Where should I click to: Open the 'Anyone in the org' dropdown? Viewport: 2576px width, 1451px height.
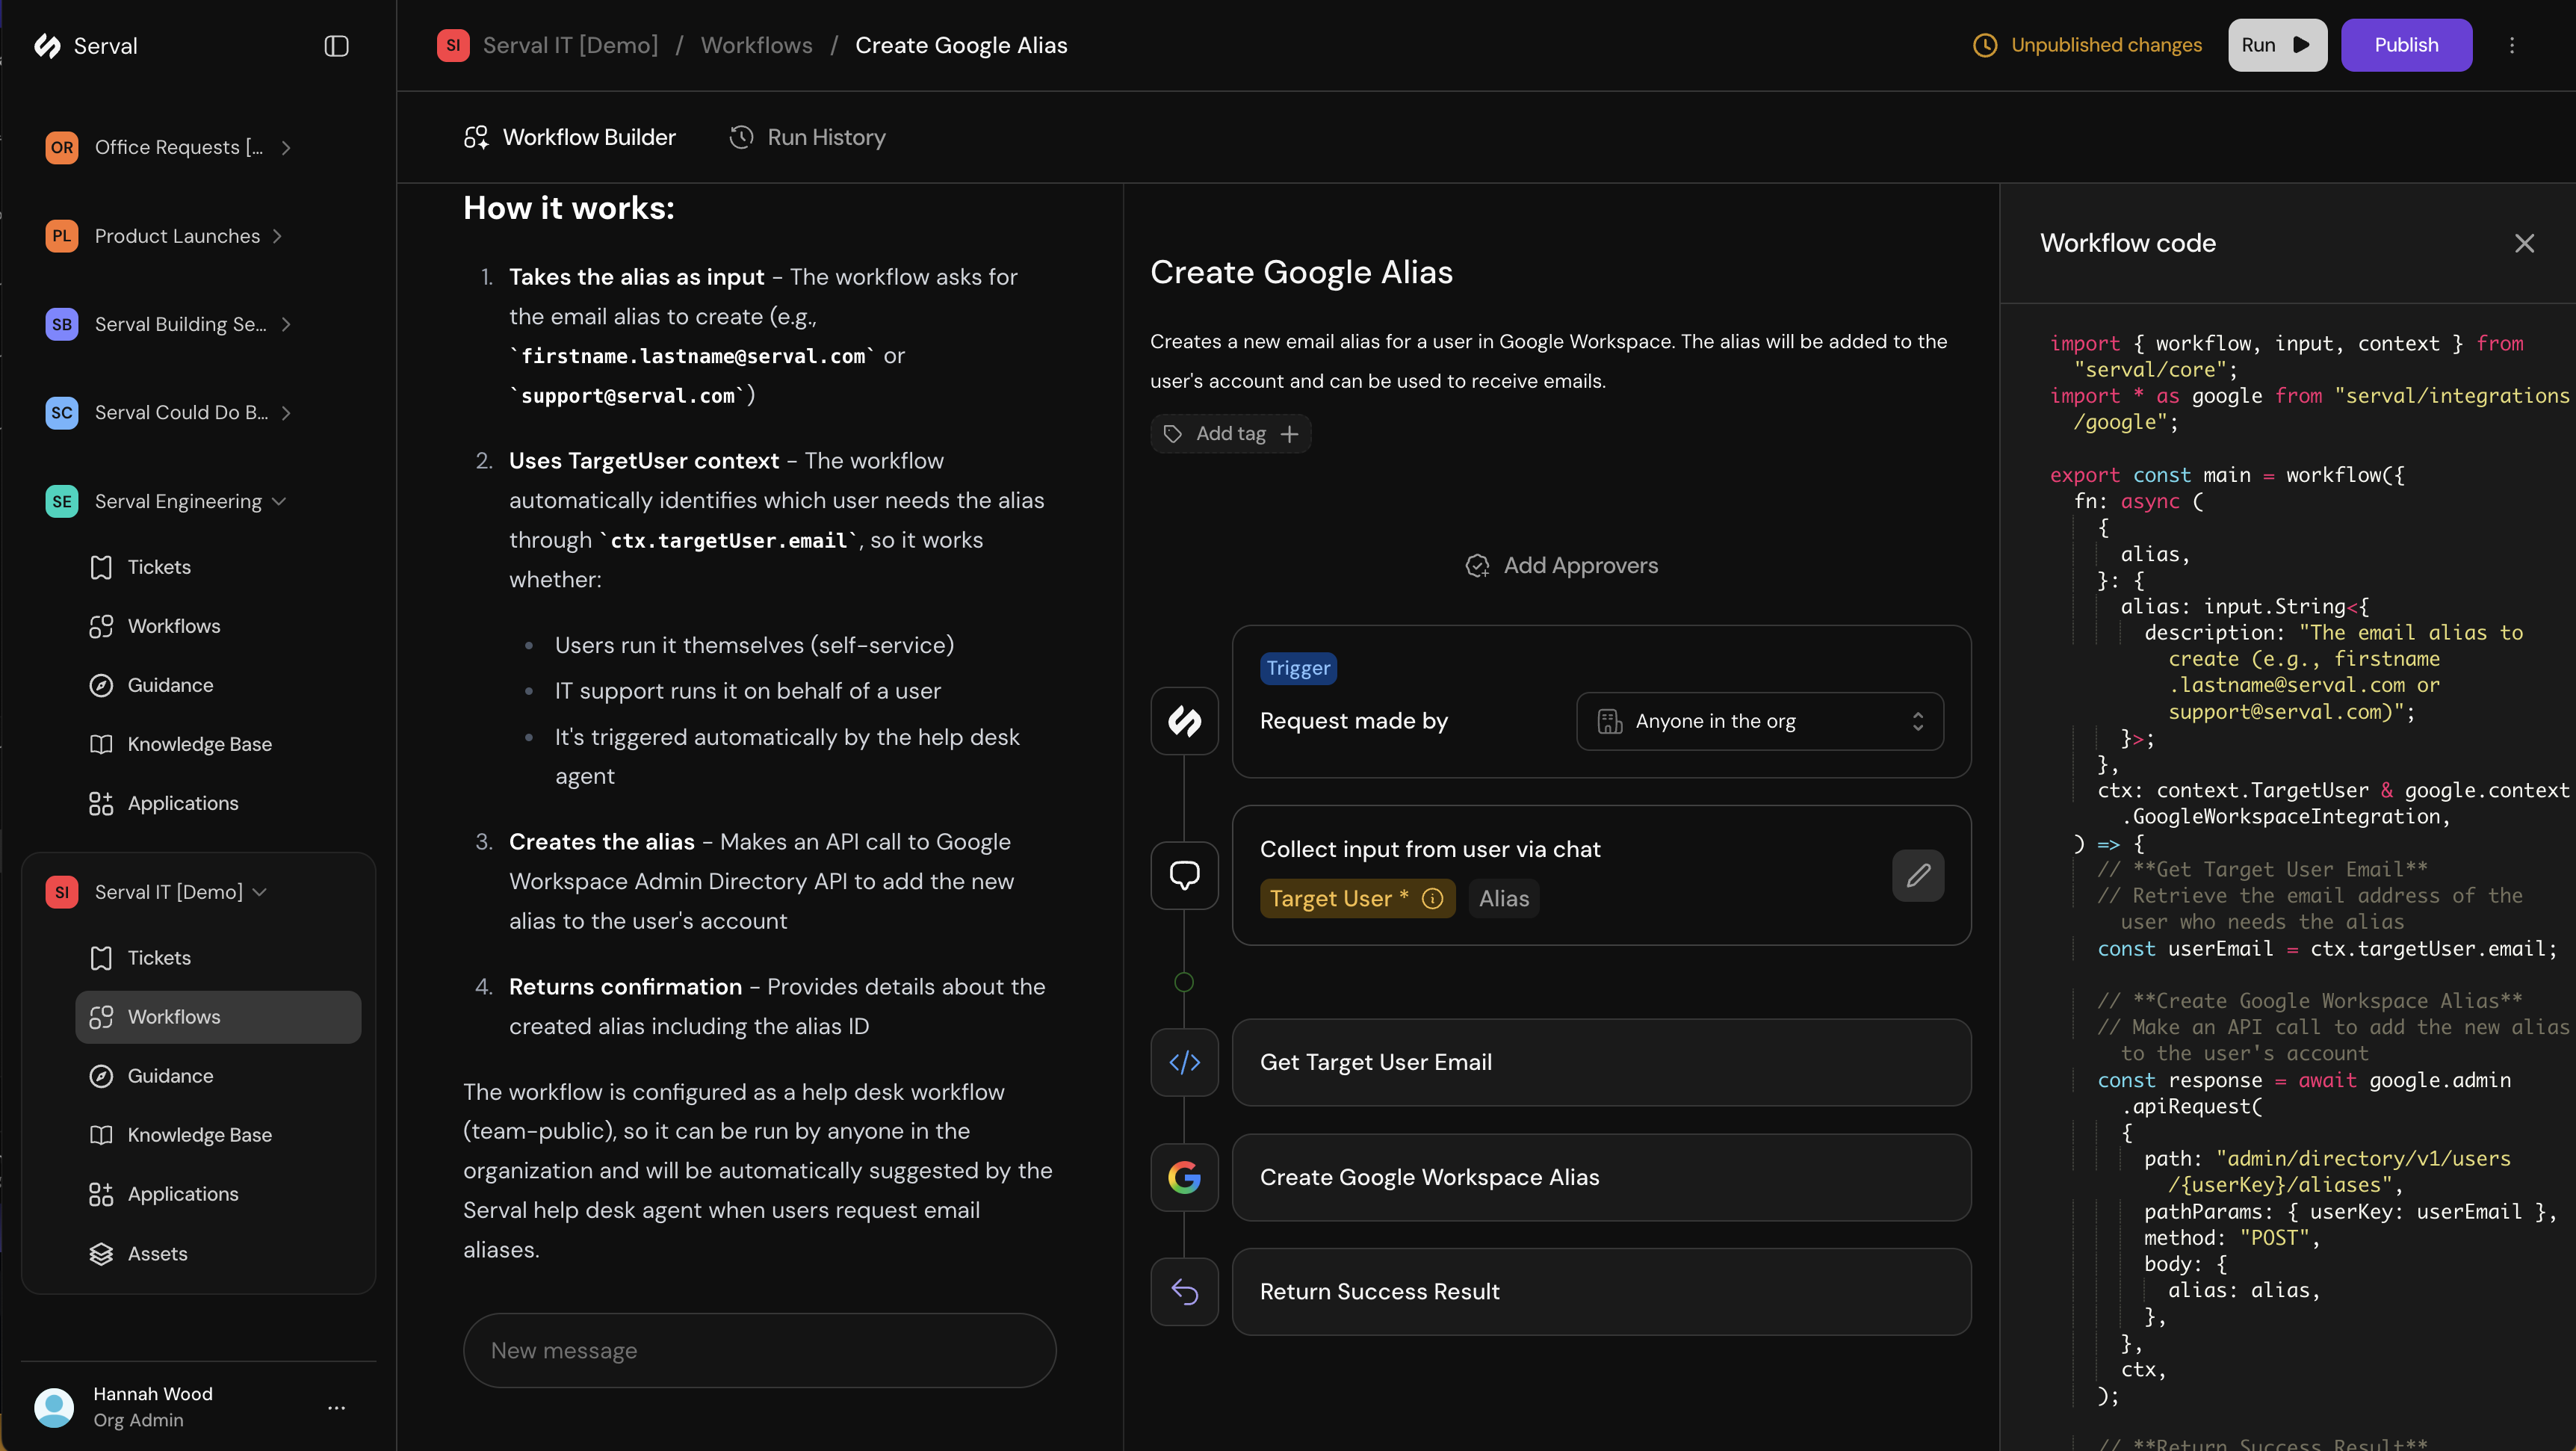(1759, 721)
